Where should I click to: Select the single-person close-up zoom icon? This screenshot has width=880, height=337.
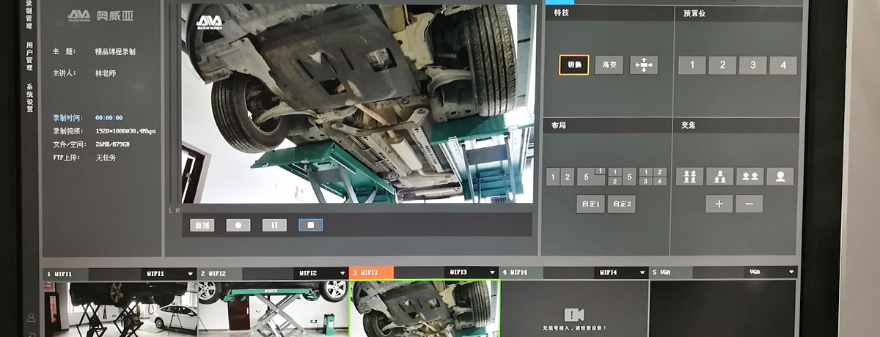(x=780, y=177)
